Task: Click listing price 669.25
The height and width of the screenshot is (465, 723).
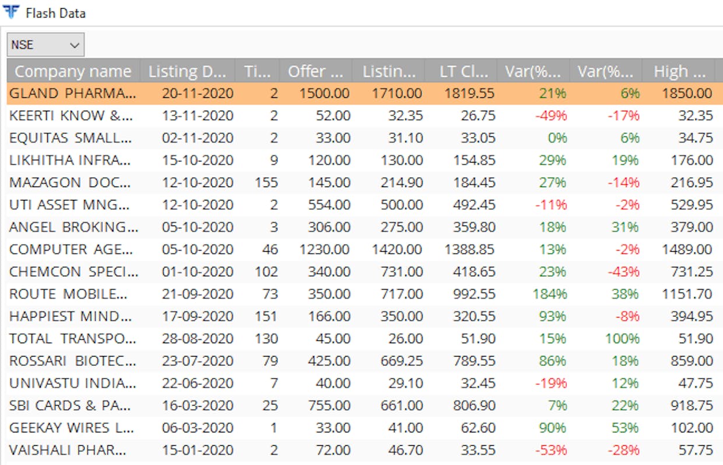Action: [x=401, y=361]
